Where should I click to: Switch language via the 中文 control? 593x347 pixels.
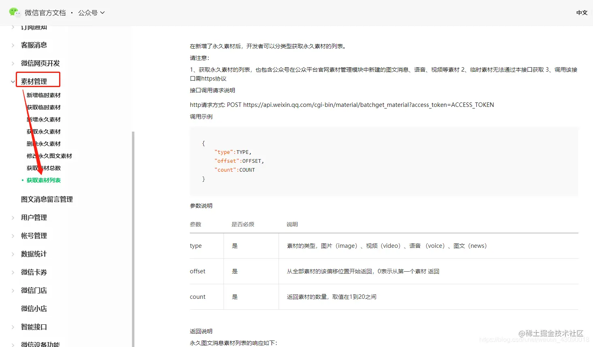581,13
